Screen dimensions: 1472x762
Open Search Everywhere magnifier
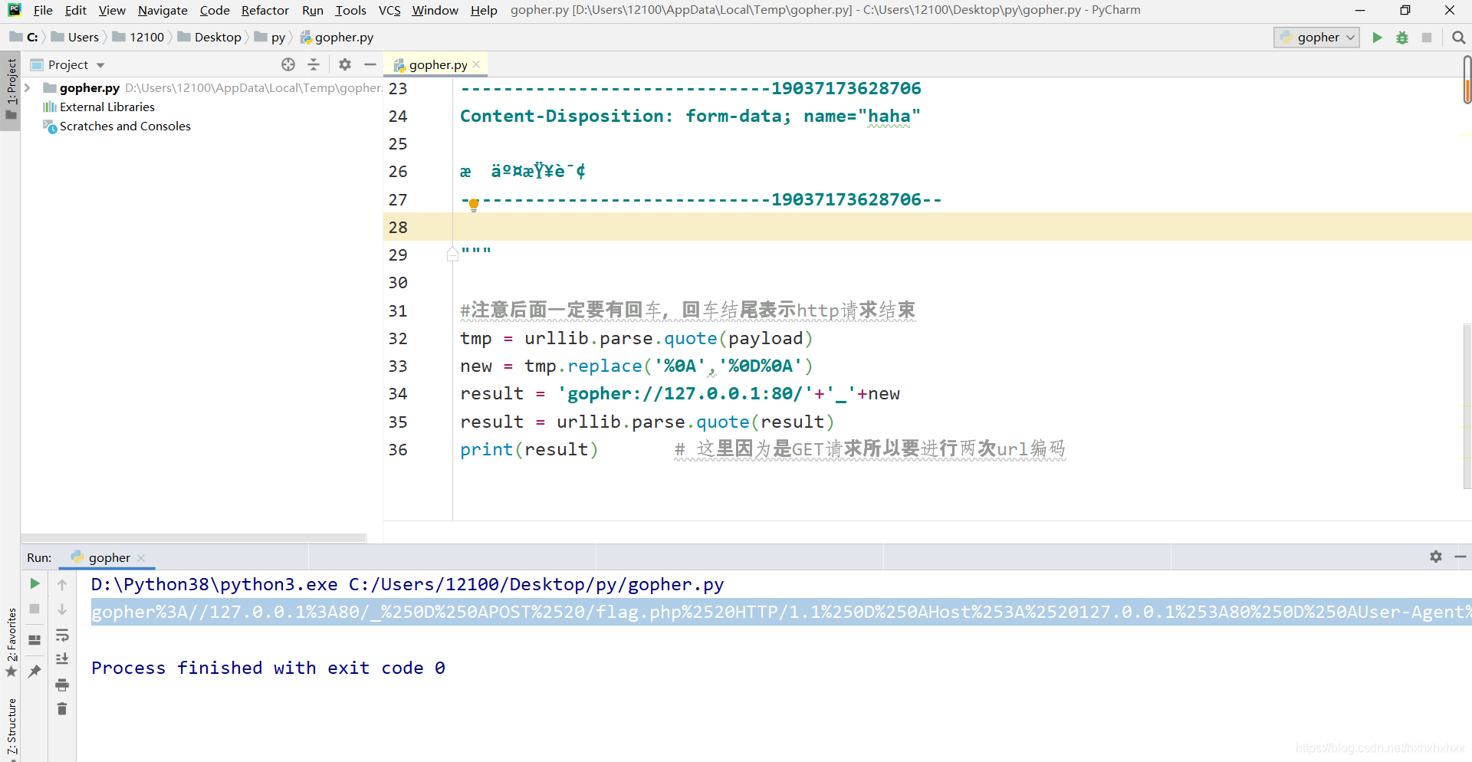pos(1458,38)
